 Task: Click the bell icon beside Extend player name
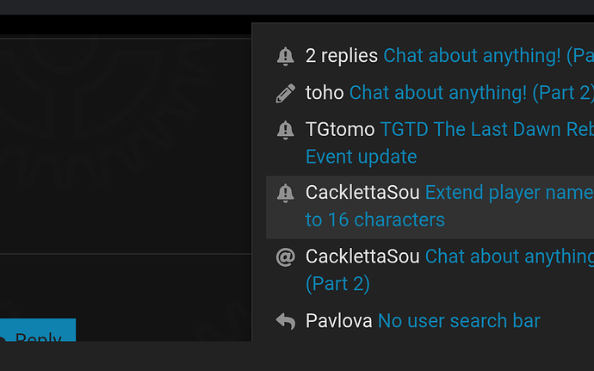tap(285, 193)
